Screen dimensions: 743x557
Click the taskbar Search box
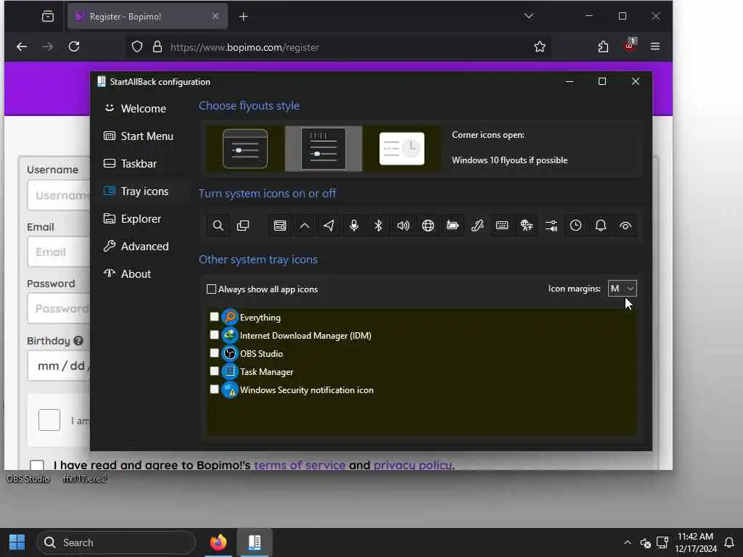click(x=116, y=542)
